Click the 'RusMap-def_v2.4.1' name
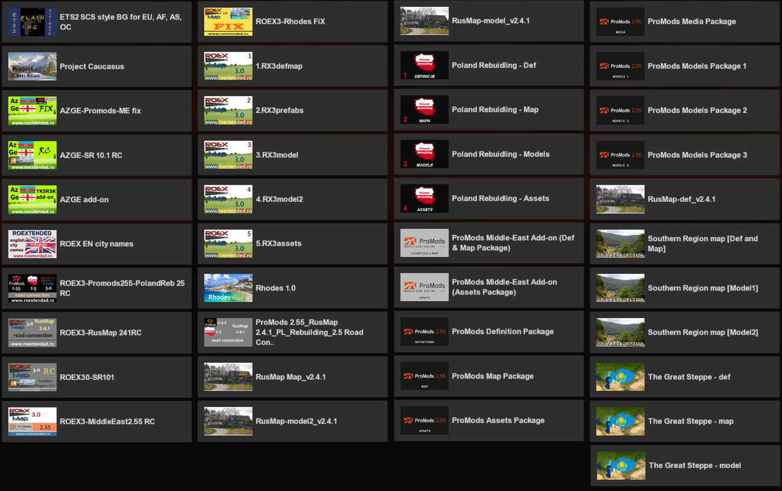782x491 pixels. click(682, 199)
